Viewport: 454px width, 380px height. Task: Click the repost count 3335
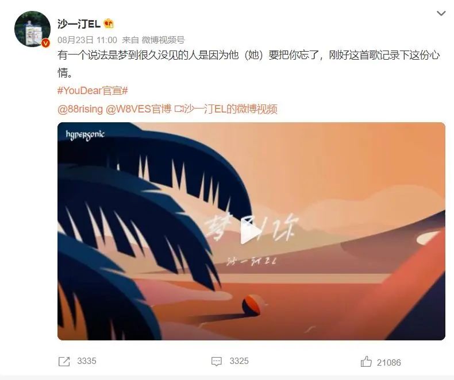[87, 361]
